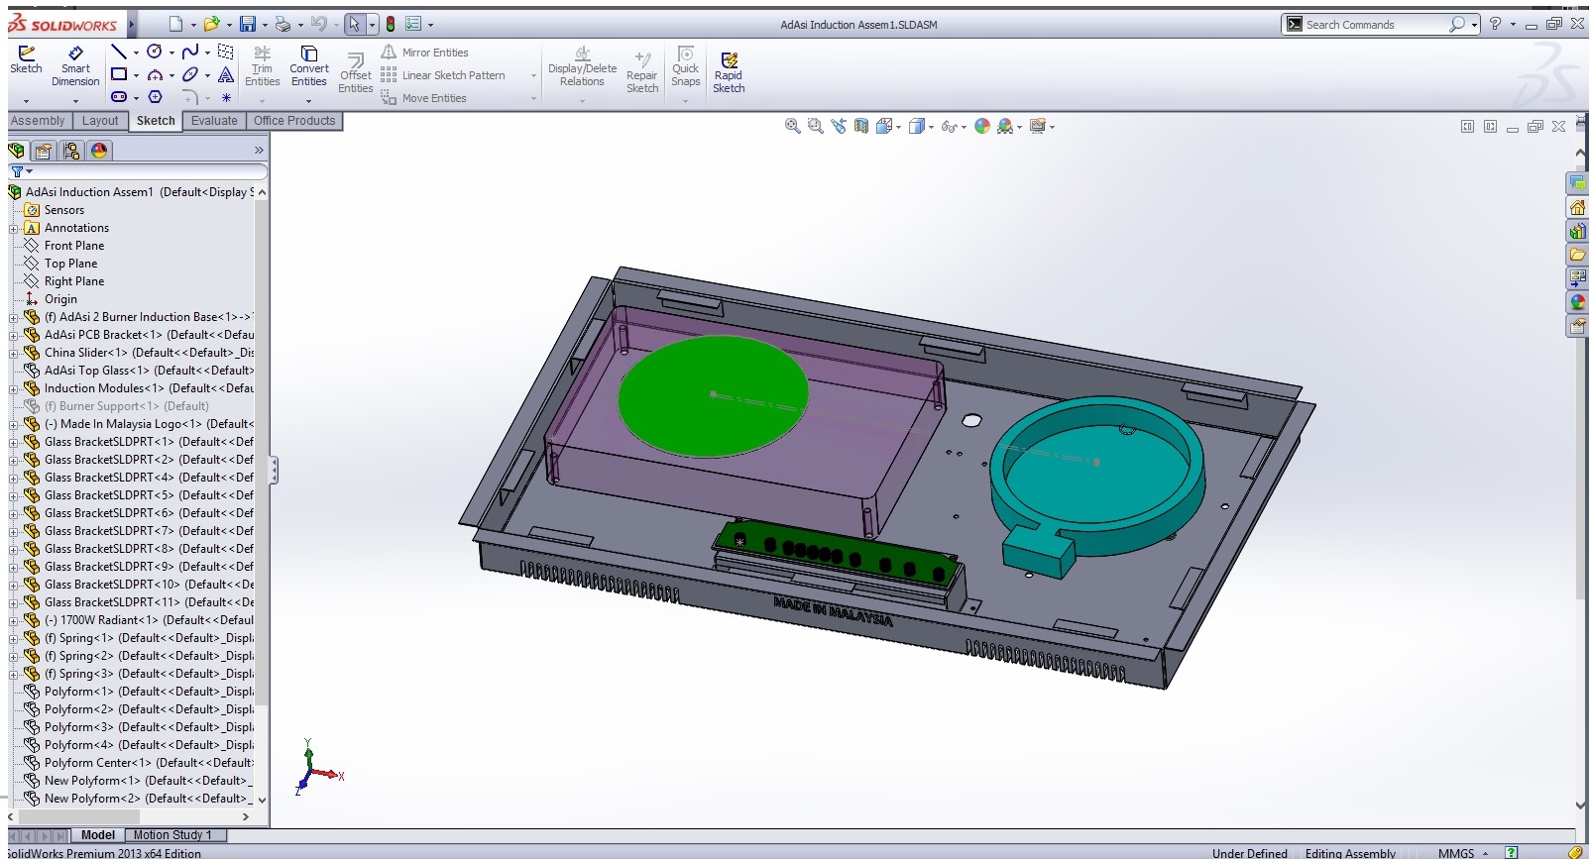Click the Rebuild traffic light icon
The image size is (1591, 859).
(x=391, y=24)
